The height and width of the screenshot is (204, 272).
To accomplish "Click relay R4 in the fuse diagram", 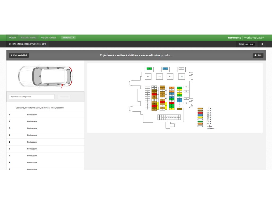I will point(148,76).
